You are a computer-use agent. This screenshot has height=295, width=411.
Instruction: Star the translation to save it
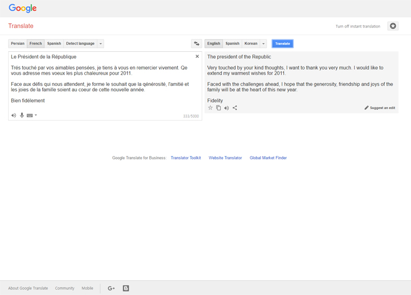(x=210, y=108)
